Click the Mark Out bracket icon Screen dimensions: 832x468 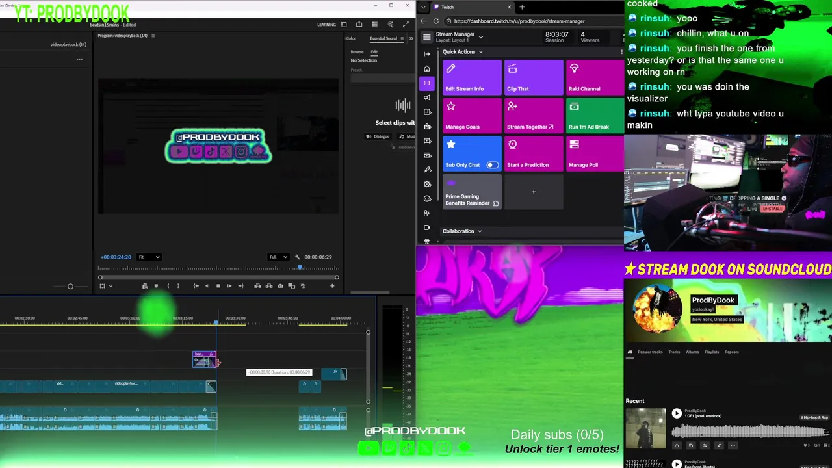coord(178,286)
